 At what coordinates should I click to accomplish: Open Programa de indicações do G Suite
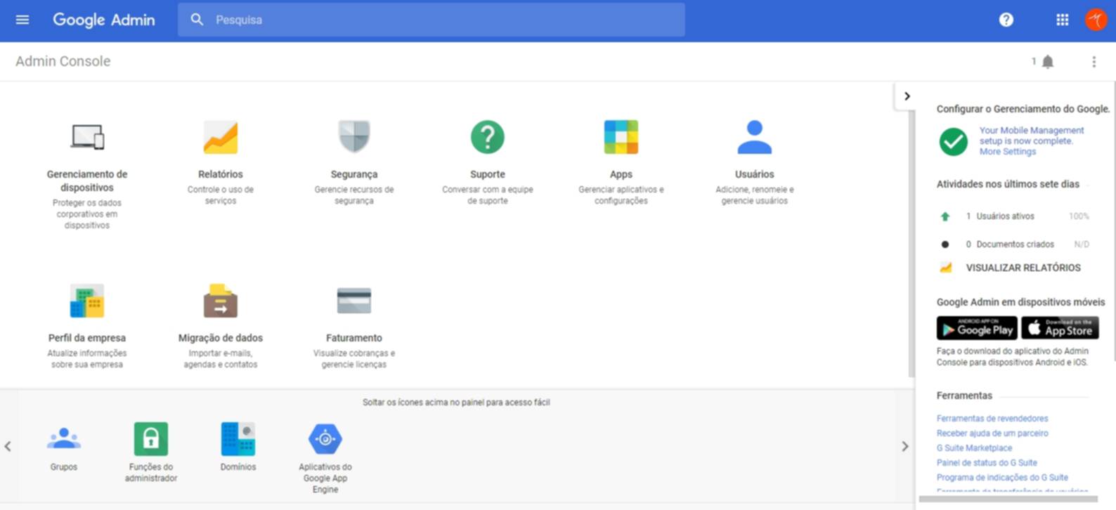[1002, 478]
